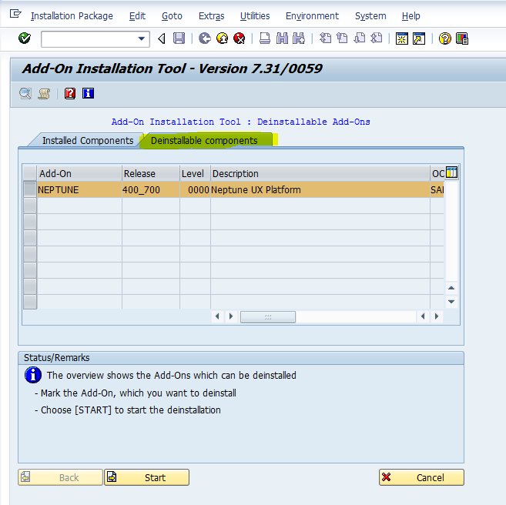The image size is (506, 505).
Task: Click the green Back arrow icon
Action: pyautogui.click(x=204, y=38)
